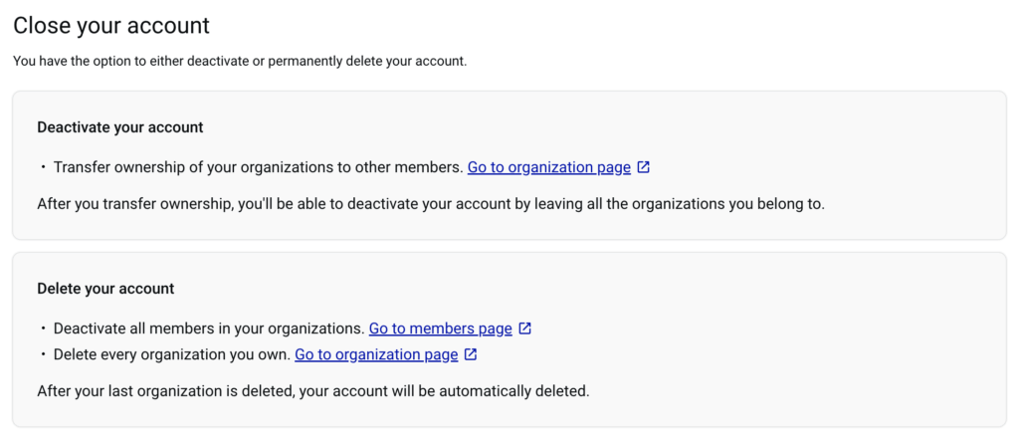The height and width of the screenshot is (440, 1019).
Task: Click the bullet point before Deactivate all members
Action: click(43, 329)
